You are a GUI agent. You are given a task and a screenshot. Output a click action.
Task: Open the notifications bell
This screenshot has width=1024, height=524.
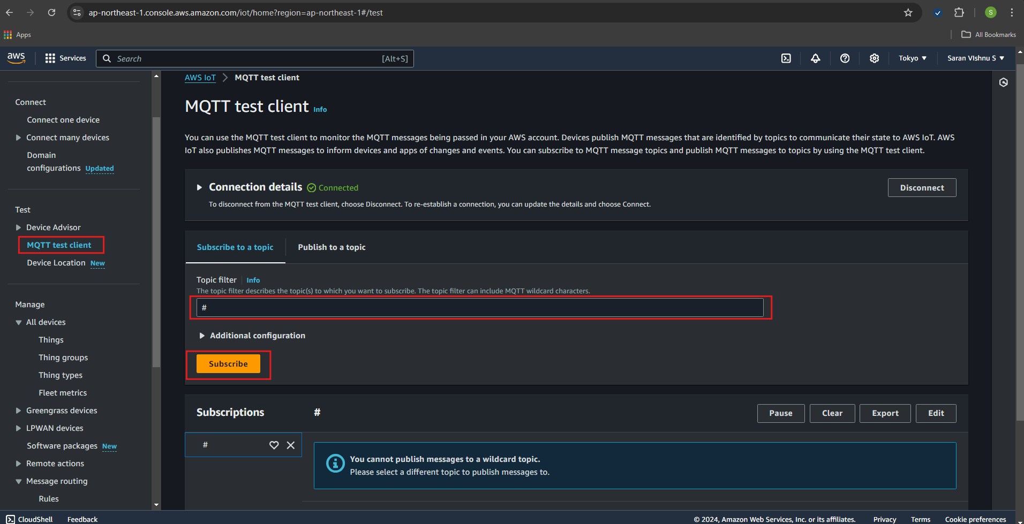pyautogui.click(x=815, y=58)
